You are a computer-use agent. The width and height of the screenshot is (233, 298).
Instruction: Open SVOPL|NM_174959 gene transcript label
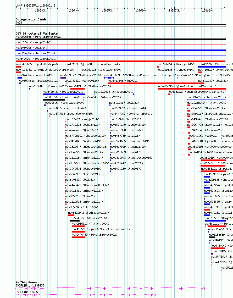tap(27, 292)
